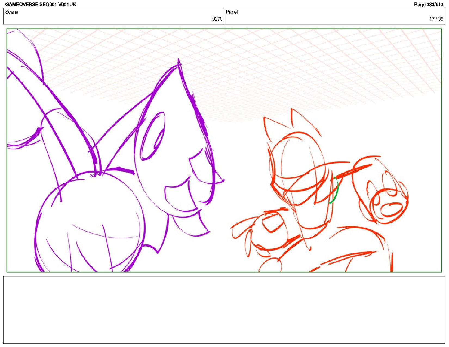Click the Scene label
449x347 pixels.
coord(12,12)
